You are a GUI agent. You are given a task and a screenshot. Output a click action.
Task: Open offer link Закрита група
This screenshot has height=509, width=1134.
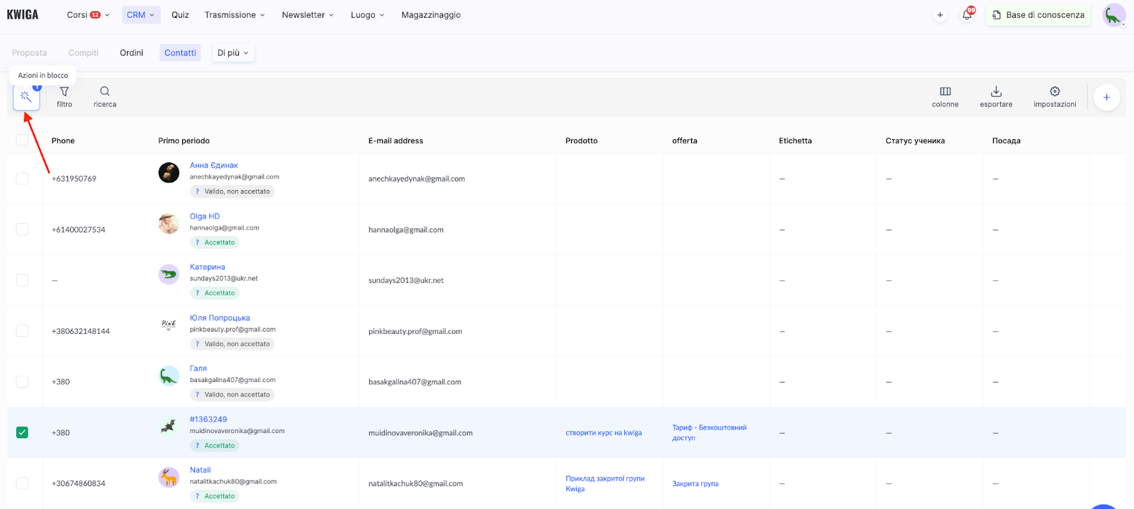click(x=695, y=484)
